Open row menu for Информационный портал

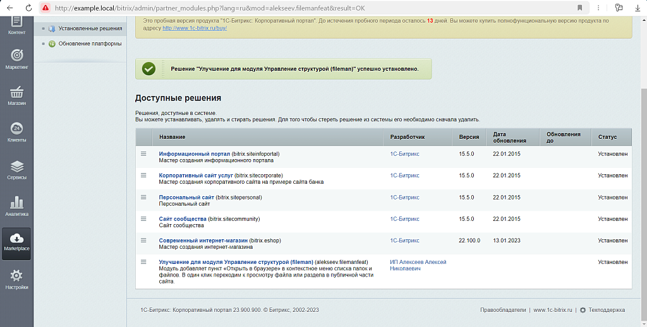tap(143, 153)
